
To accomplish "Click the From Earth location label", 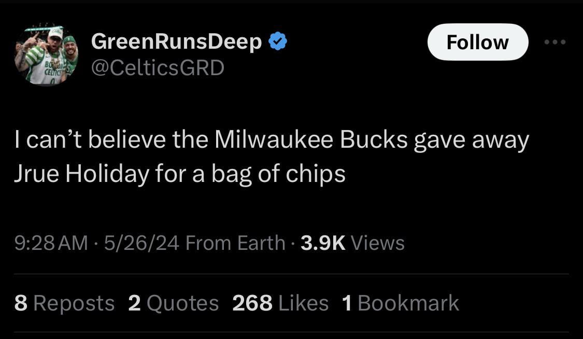I will 235,243.
